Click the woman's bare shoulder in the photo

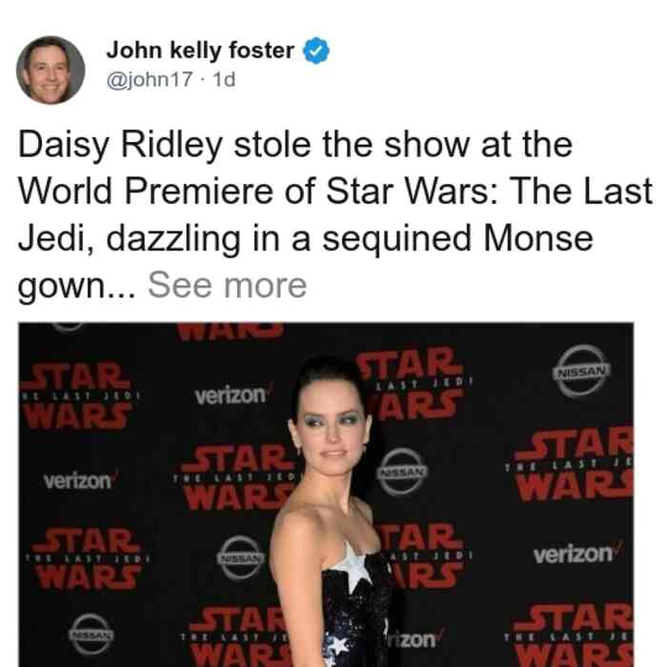point(293,525)
